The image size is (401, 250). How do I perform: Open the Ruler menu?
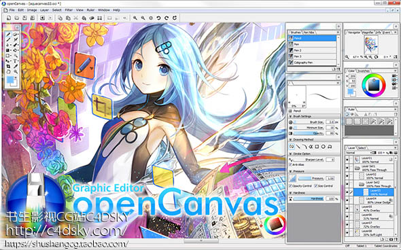point(91,10)
